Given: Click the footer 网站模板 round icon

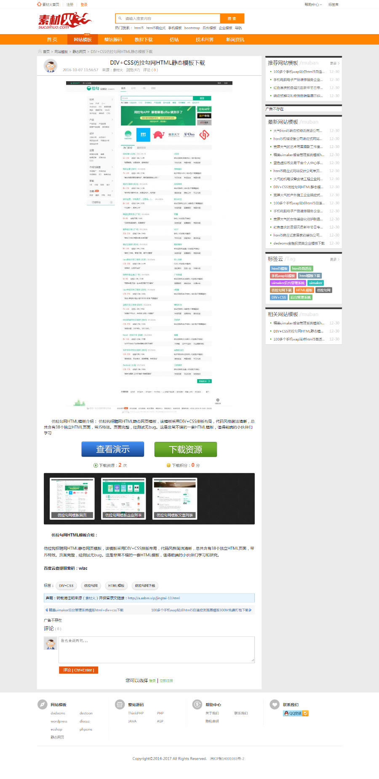Looking at the screenshot, I should [43, 705].
